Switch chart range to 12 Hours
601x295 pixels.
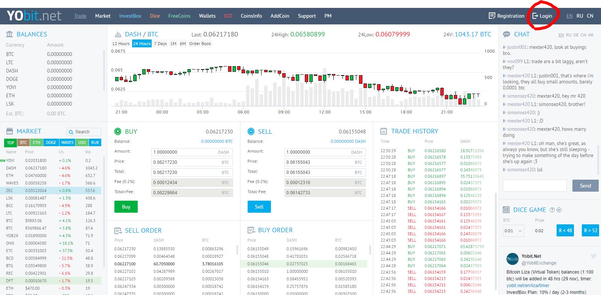click(121, 44)
